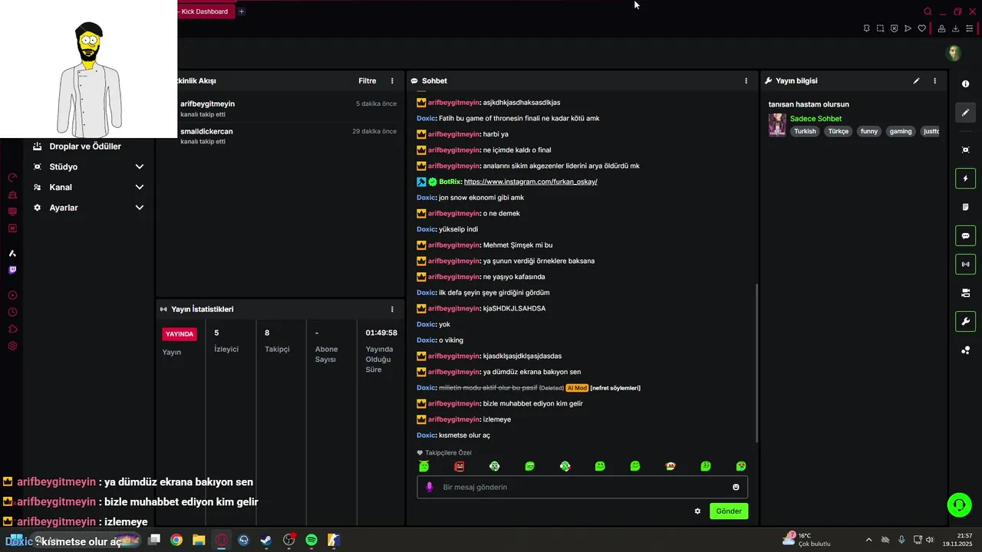This screenshot has height=552, width=982.
Task: Select the Kick Dashboard browser tab
Action: click(204, 11)
